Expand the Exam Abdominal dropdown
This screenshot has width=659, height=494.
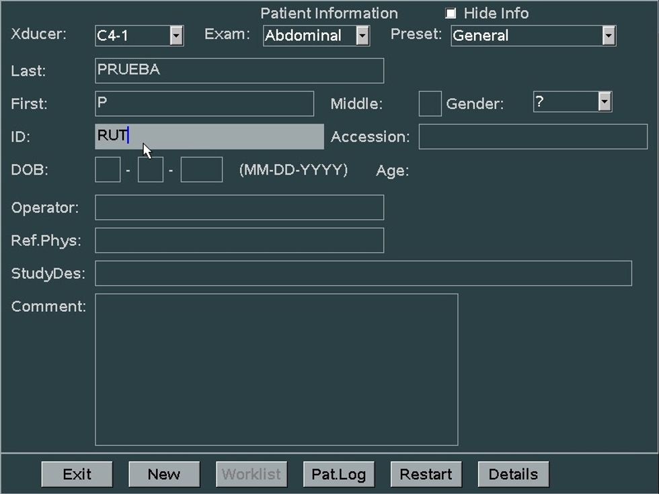click(x=362, y=36)
